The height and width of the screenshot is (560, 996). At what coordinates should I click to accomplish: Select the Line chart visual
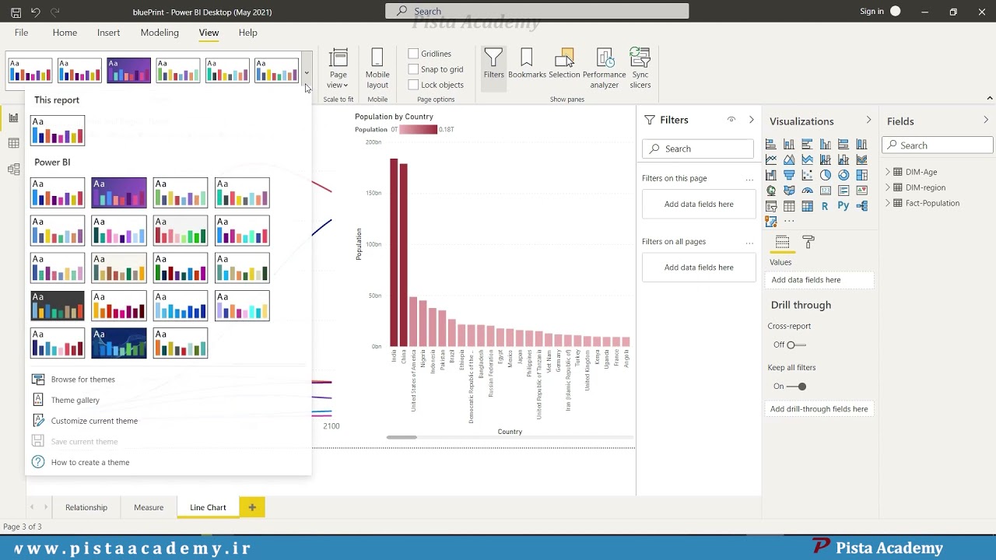pos(771,159)
